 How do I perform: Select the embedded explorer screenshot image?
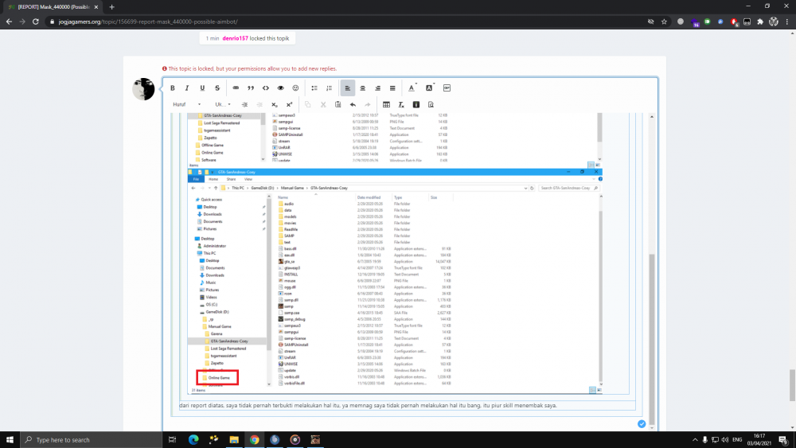(x=395, y=282)
